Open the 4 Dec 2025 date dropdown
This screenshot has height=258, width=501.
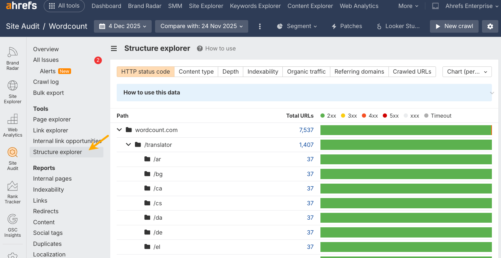click(123, 26)
